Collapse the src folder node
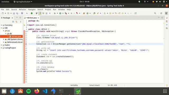This screenshot has width=169, height=95. pos(3,31)
